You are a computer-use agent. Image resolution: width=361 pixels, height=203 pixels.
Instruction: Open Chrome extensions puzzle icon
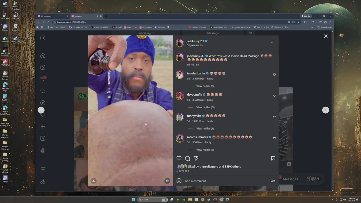coord(305,22)
